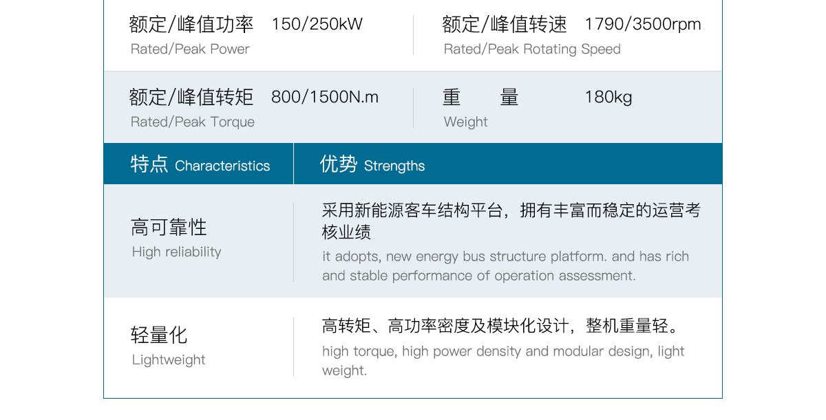Select the Lightweight row title
This screenshot has width=826, height=420.
pyautogui.click(x=169, y=360)
